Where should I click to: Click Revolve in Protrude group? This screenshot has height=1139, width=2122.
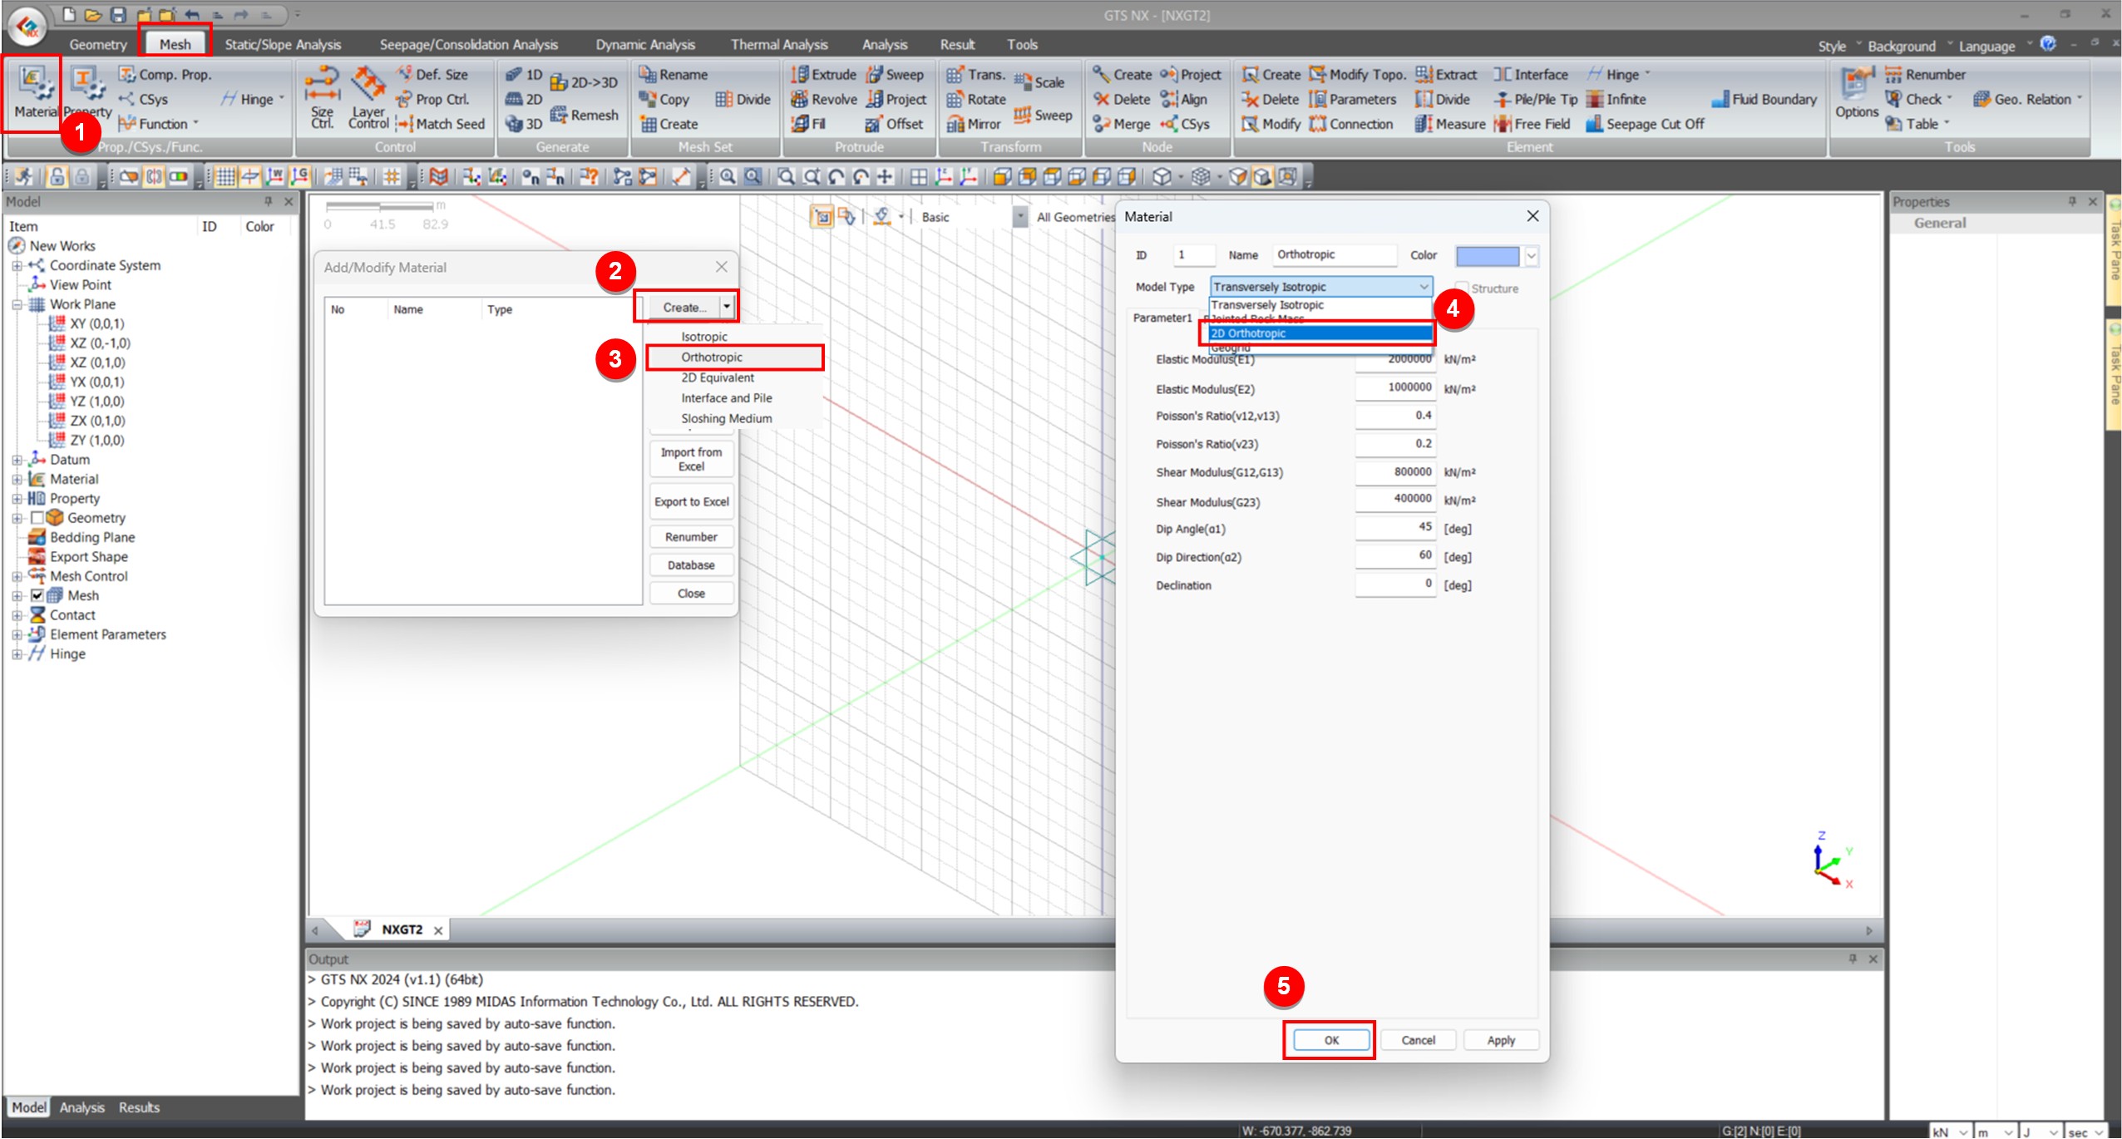pyautogui.click(x=823, y=99)
